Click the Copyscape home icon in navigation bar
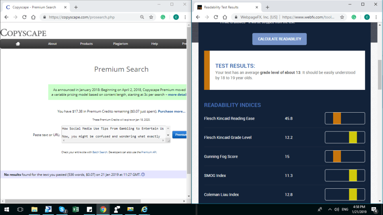The width and height of the screenshot is (383, 215). tap(18, 44)
